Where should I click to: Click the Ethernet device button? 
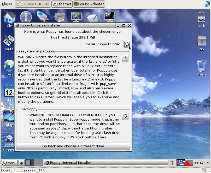pos(62,4)
